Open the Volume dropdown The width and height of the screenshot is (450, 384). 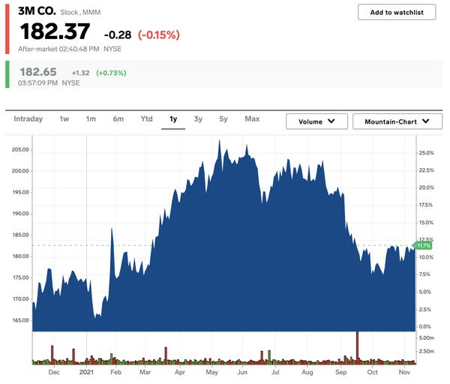point(316,121)
